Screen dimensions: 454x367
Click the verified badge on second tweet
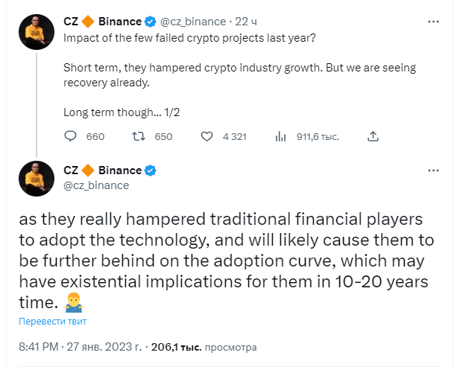point(150,170)
